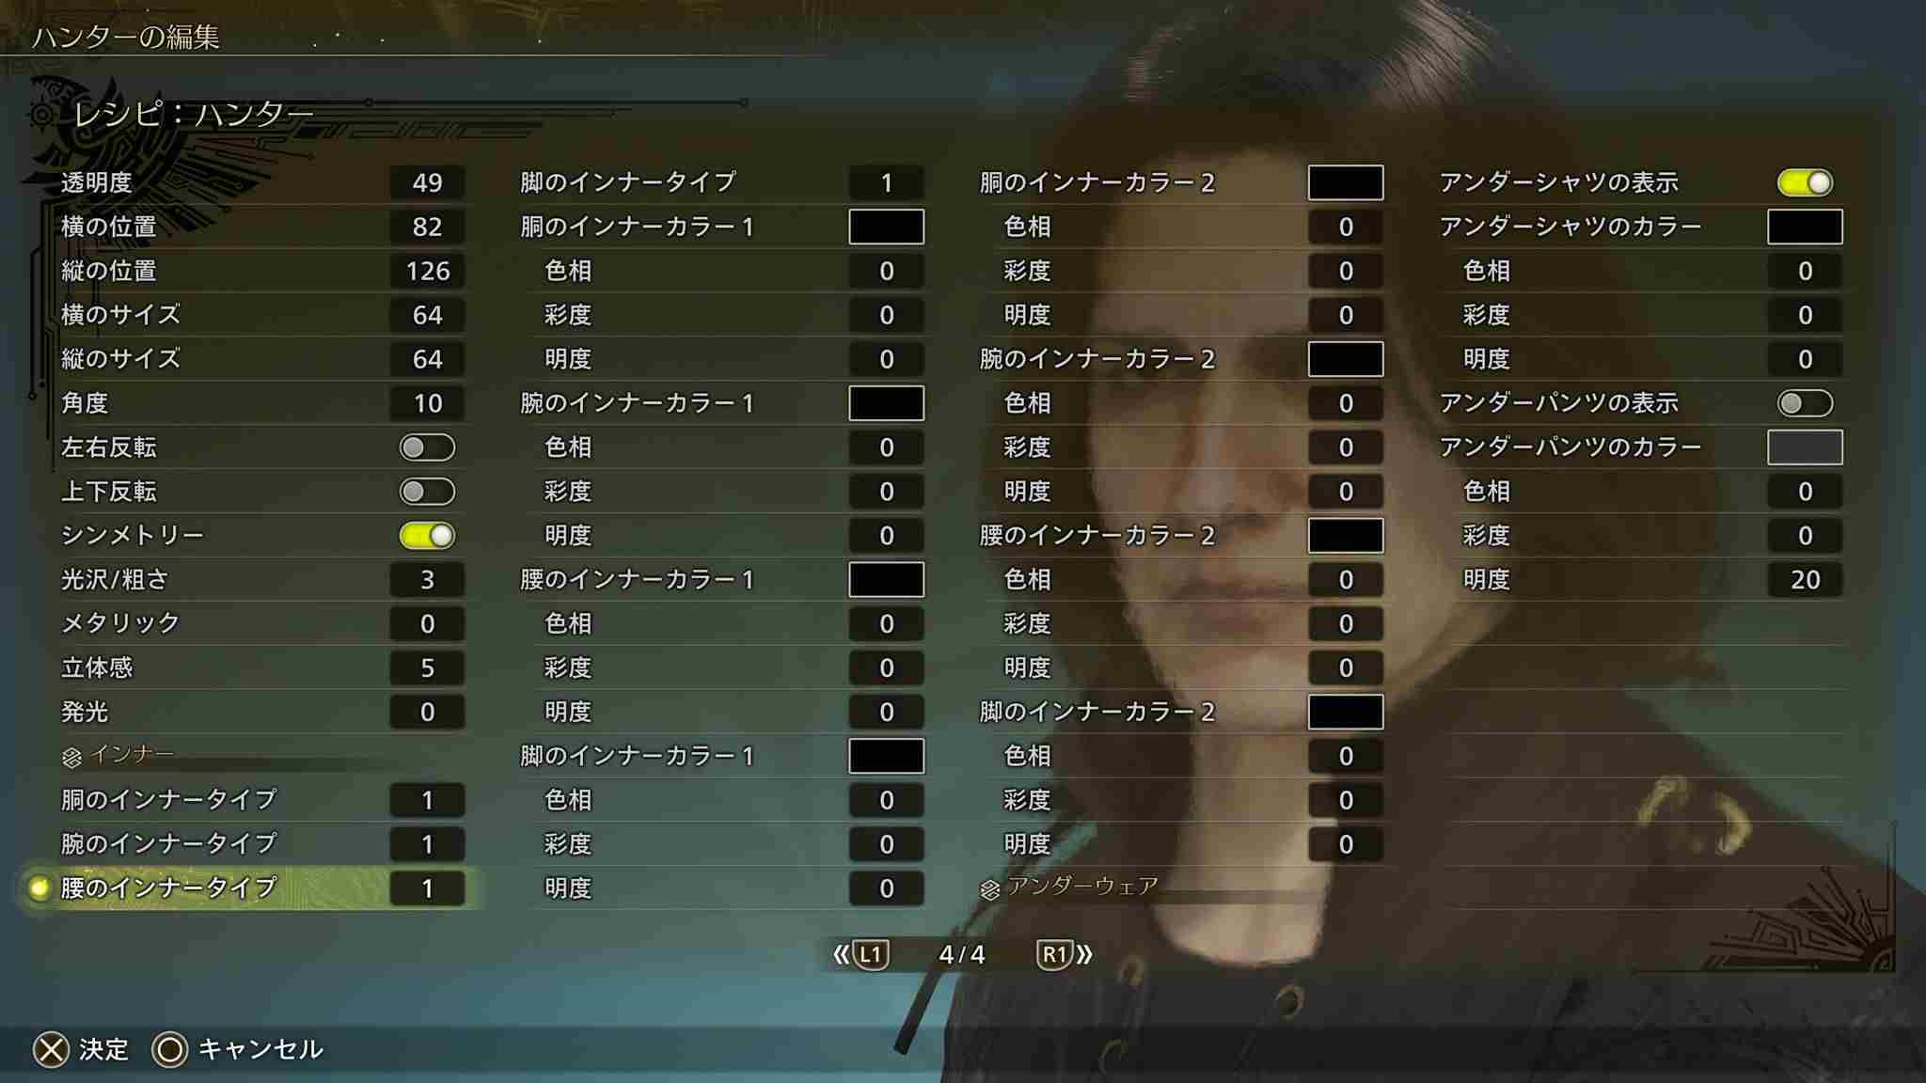Open 胴のインナーカラー1 color swatch

tap(886, 227)
